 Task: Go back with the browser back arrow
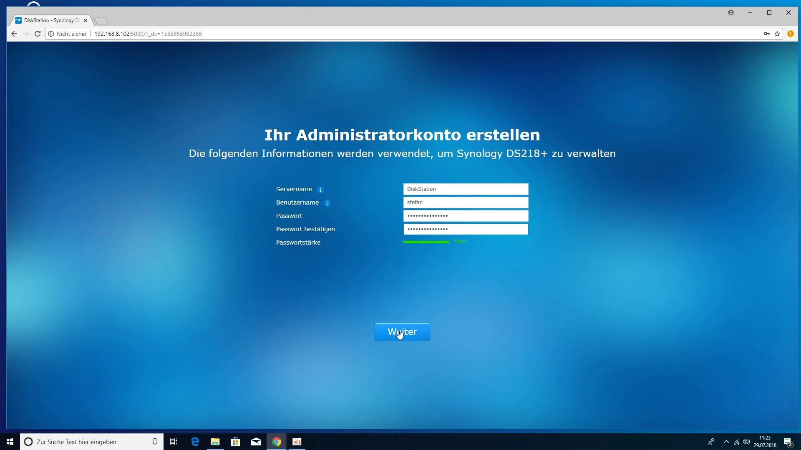click(x=14, y=34)
